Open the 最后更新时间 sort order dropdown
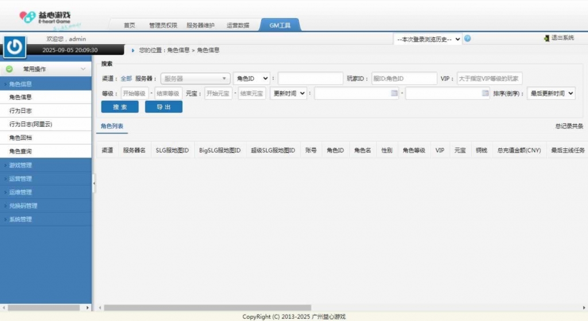588x321 pixels. 551,93
